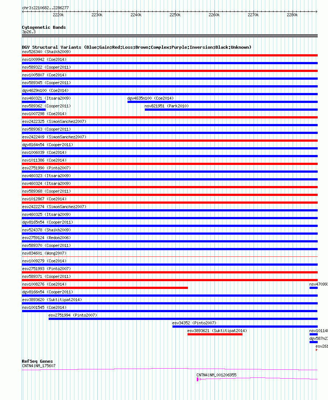The image size is (328, 400).
Task: Click the chr3:2210682..2286277 region label
Action: pyautogui.click(x=45, y=8)
